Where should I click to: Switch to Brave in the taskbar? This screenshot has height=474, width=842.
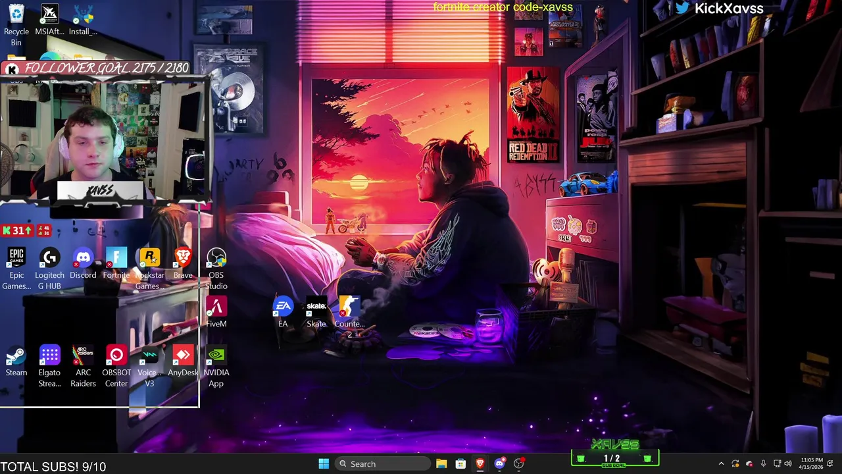pos(480,463)
